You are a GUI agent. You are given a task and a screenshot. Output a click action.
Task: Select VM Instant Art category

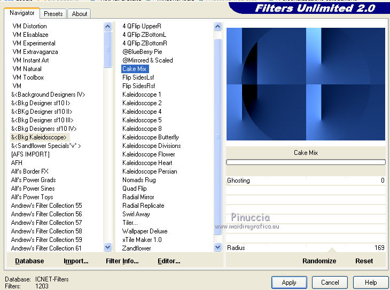pyautogui.click(x=30, y=60)
